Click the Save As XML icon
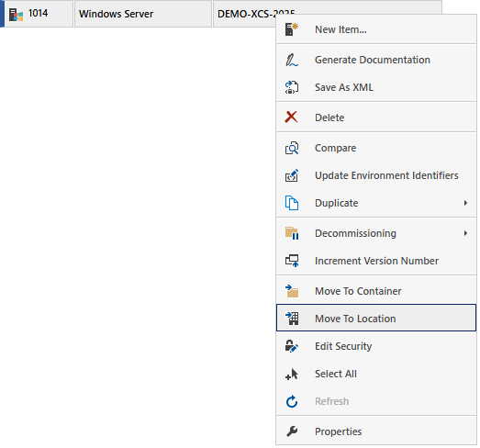Viewport: 480px width, 448px height. [x=292, y=87]
